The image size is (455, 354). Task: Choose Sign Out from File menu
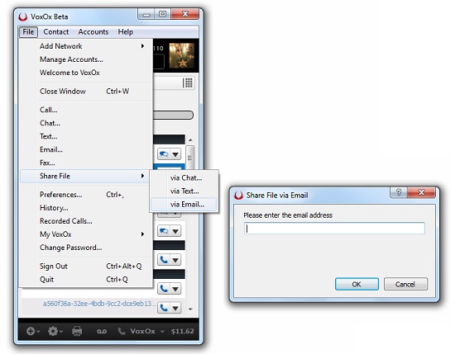click(x=86, y=267)
